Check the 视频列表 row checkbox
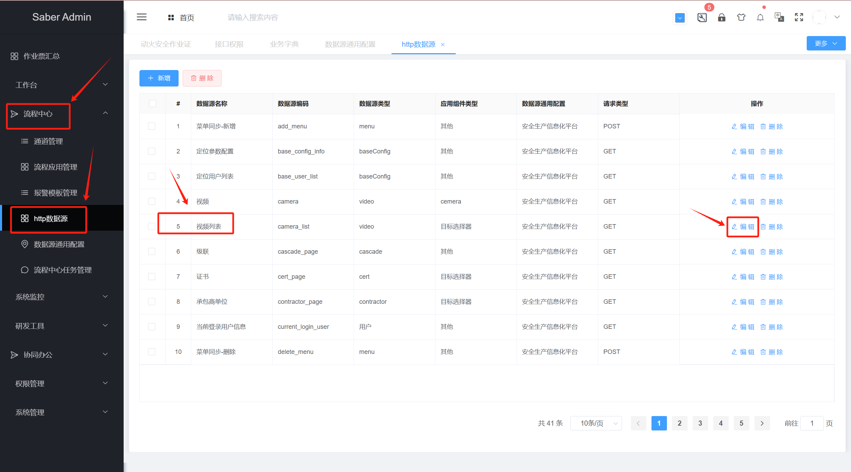851x472 pixels. (151, 226)
